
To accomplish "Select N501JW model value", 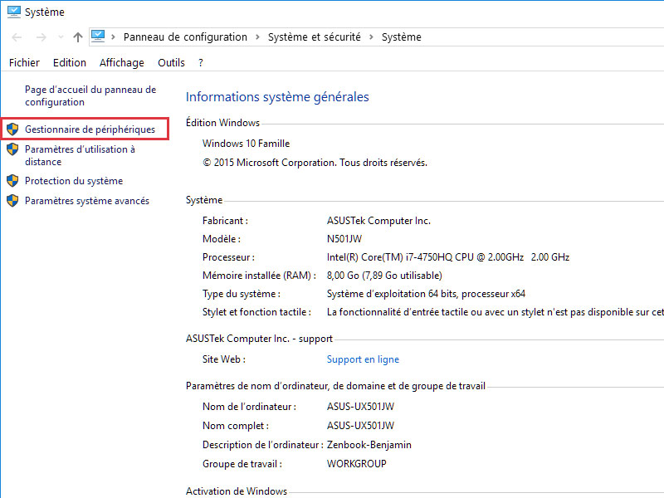I will tap(344, 239).
